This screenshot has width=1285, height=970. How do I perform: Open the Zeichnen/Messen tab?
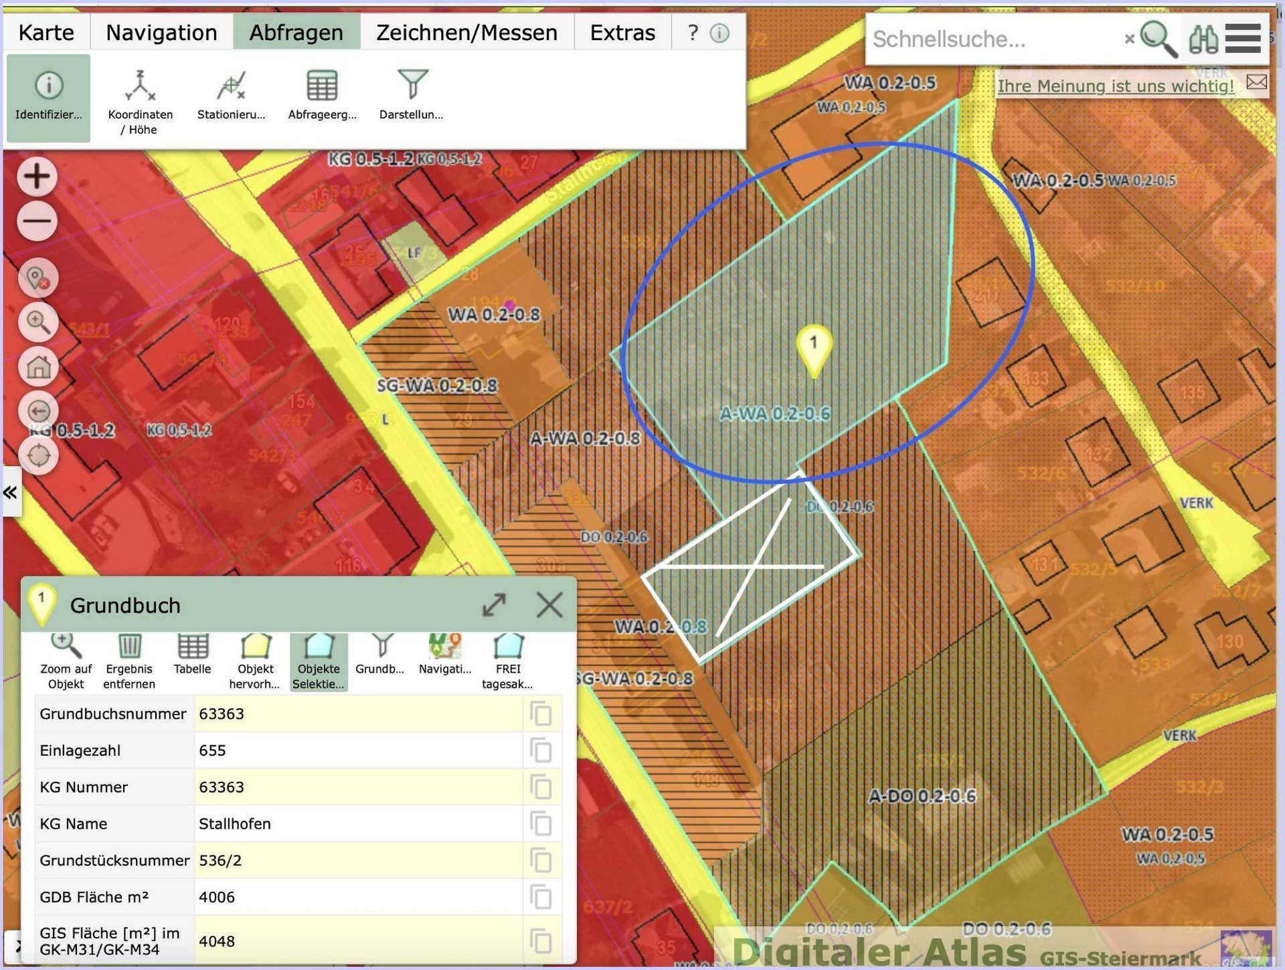466,32
